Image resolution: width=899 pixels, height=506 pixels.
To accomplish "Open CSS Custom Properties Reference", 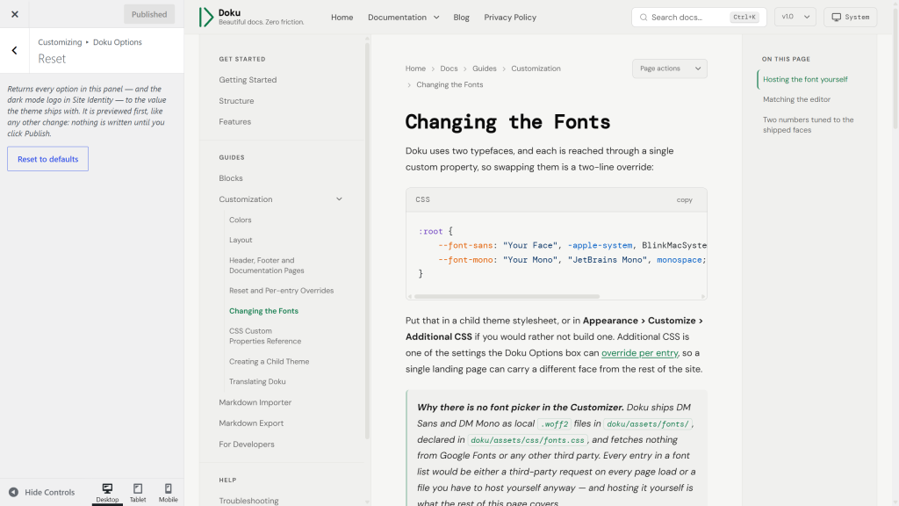I will [265, 336].
